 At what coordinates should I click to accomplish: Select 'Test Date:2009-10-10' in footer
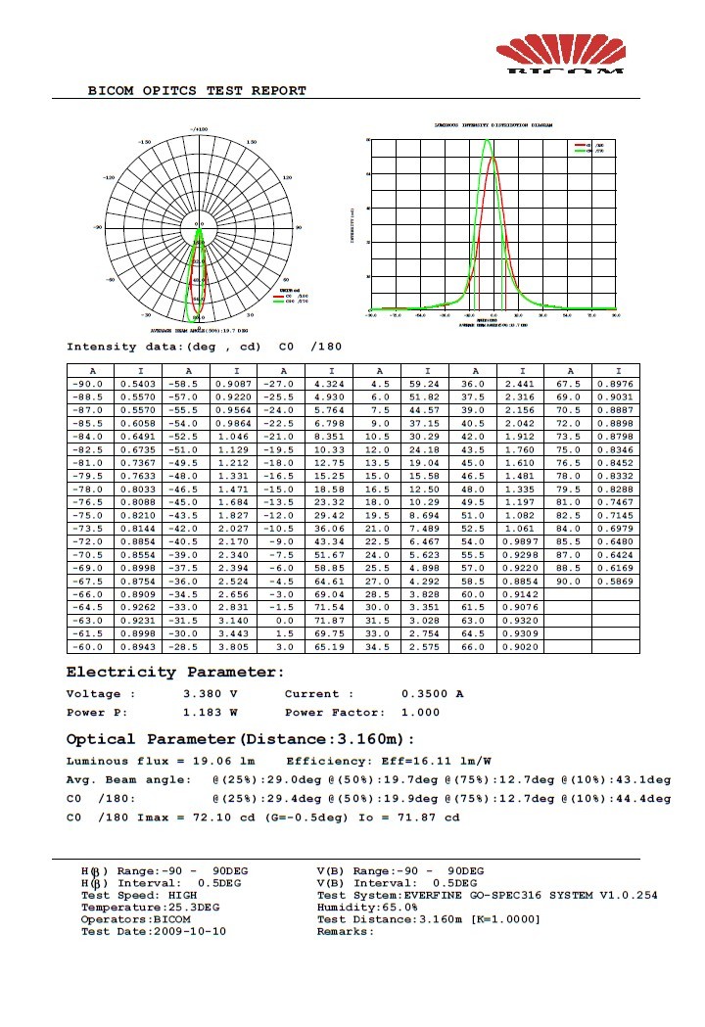(x=154, y=931)
